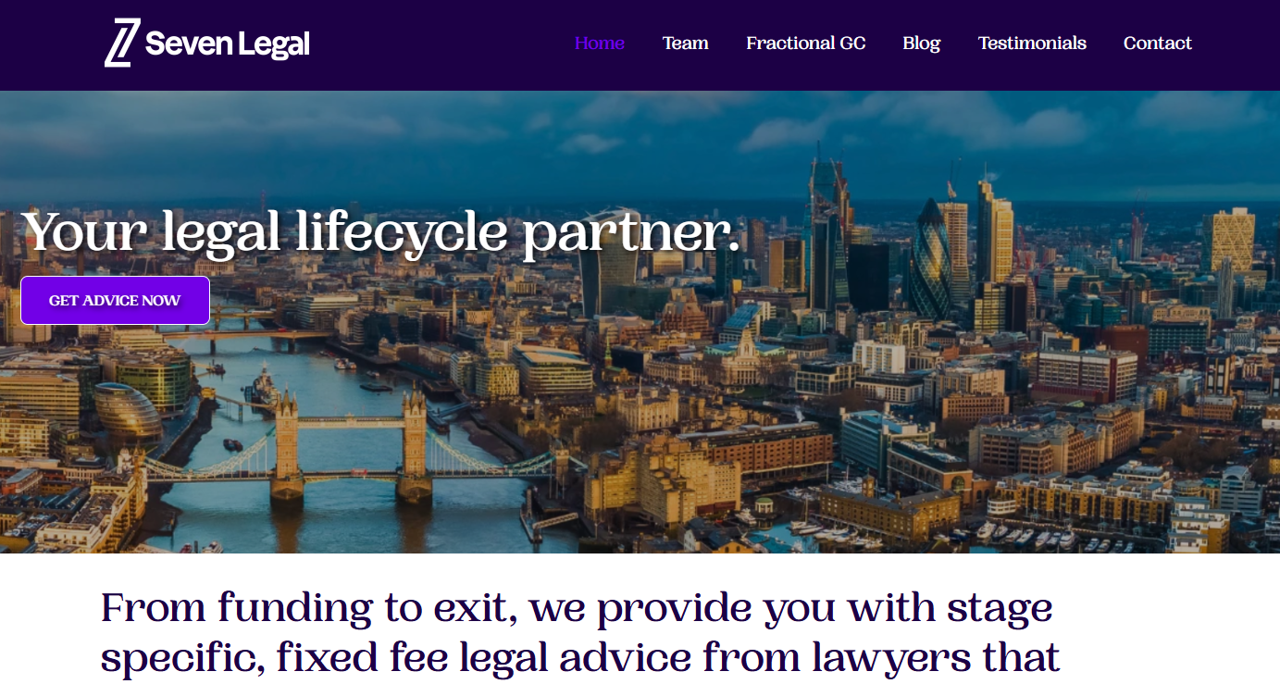Click the "Your legal lifecycle partner." headline
Viewport: 1280px width, 684px height.
pos(381,231)
